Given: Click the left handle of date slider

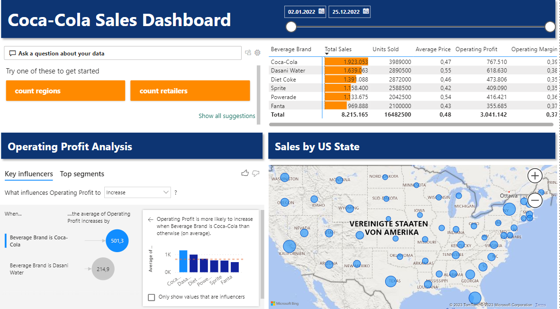Looking at the screenshot, I should pyautogui.click(x=291, y=27).
